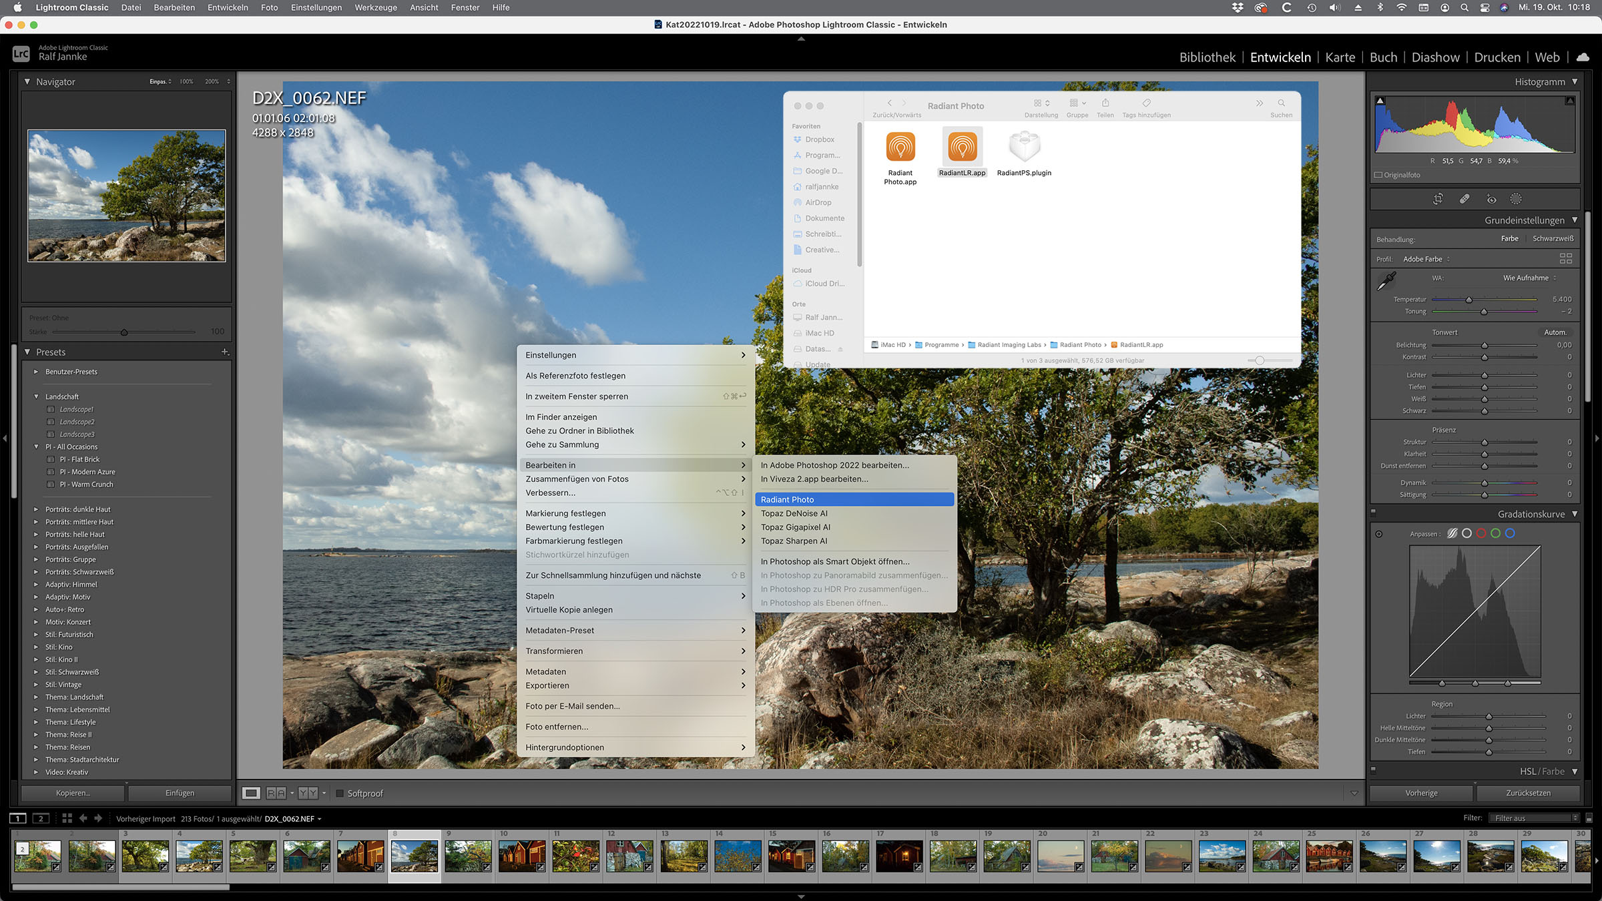The width and height of the screenshot is (1602, 901).
Task: Collapse the Presets panel
Action: pos(27,352)
